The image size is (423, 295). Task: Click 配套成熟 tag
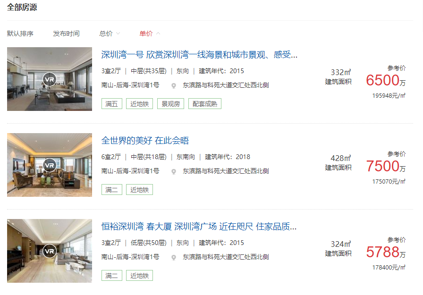pos(205,104)
